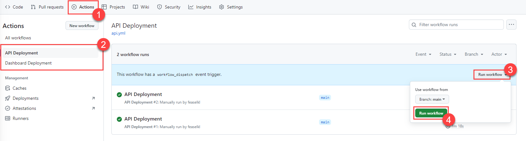The image size is (526, 141).
Task: Go to Pull requests tab
Action: coord(47,7)
